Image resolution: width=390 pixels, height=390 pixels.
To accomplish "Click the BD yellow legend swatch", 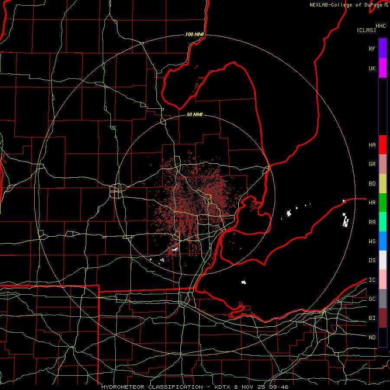I will [x=383, y=184].
